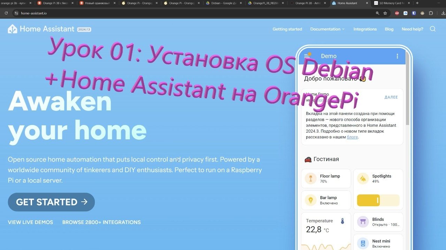Switch to the Новый оранжевый tab

coord(98,3)
